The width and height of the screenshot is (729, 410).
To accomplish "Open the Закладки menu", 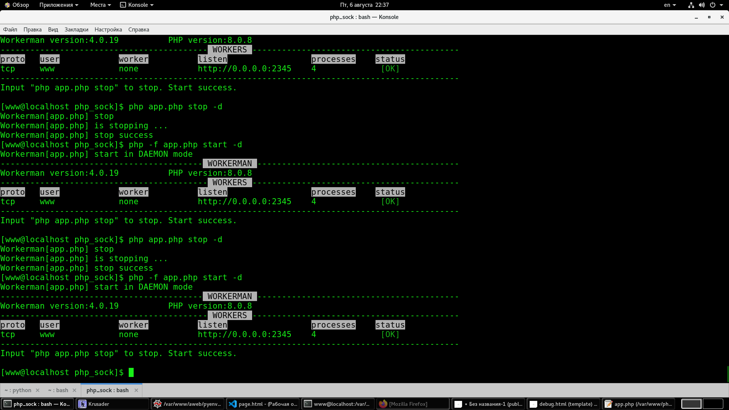I will pos(76,30).
